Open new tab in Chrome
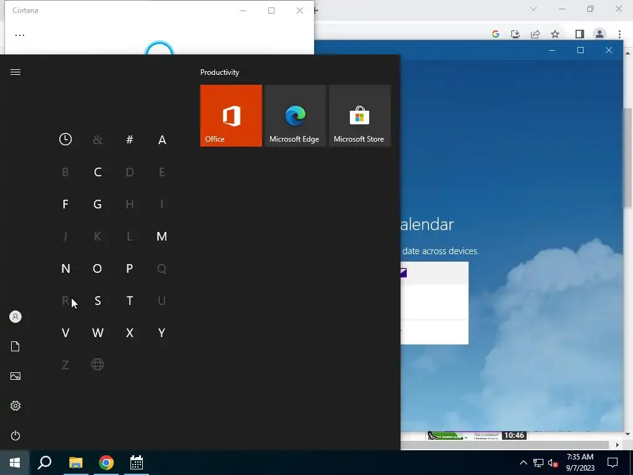Screen dimensions: 633x475 click(316, 11)
